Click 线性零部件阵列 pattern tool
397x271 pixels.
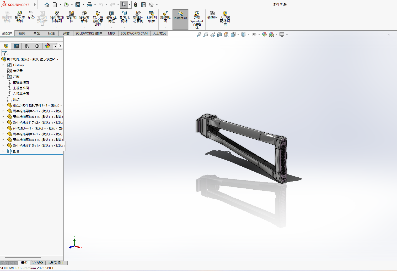tap(57, 17)
